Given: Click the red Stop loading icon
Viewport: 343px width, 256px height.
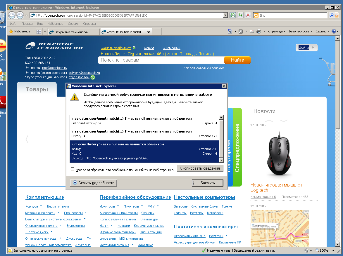Looking at the screenshot, I should coord(248,15).
